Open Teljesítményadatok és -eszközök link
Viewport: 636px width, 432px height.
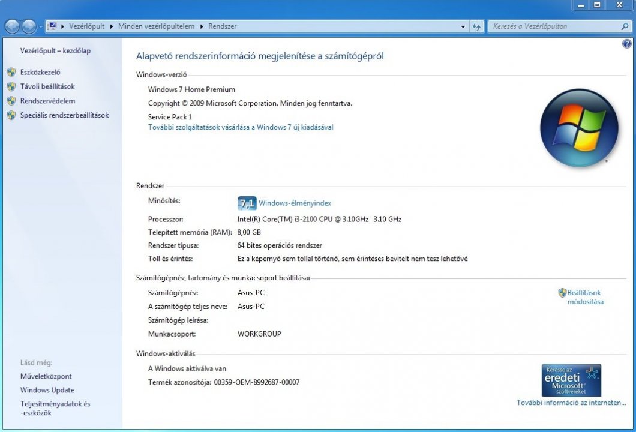(55, 408)
